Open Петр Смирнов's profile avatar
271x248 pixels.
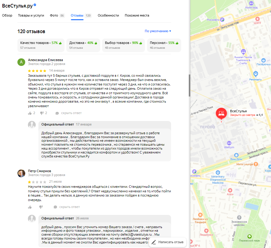tap(21, 173)
